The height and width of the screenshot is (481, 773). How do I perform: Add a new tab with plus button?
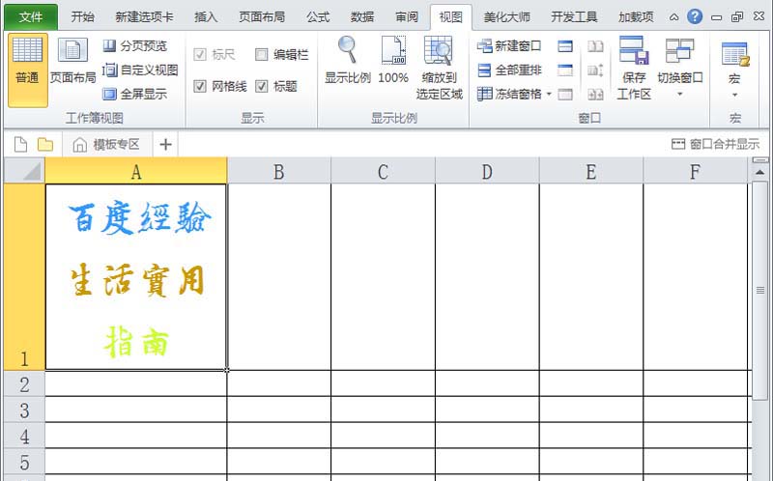coord(165,145)
